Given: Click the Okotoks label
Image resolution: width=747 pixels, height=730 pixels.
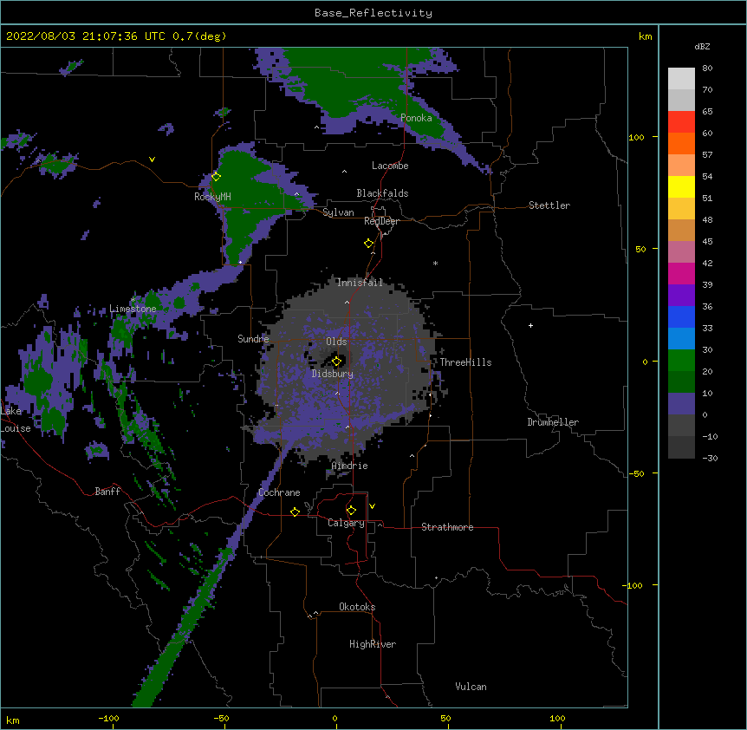Looking at the screenshot, I should pos(357,607).
